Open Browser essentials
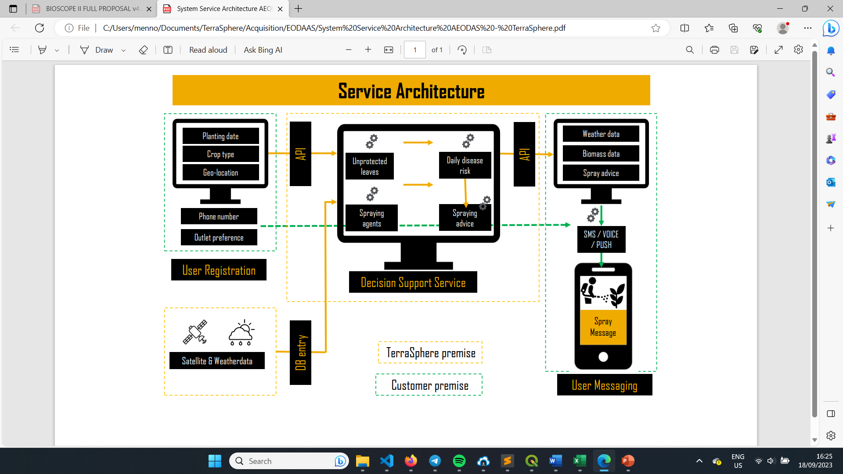 tap(757, 28)
